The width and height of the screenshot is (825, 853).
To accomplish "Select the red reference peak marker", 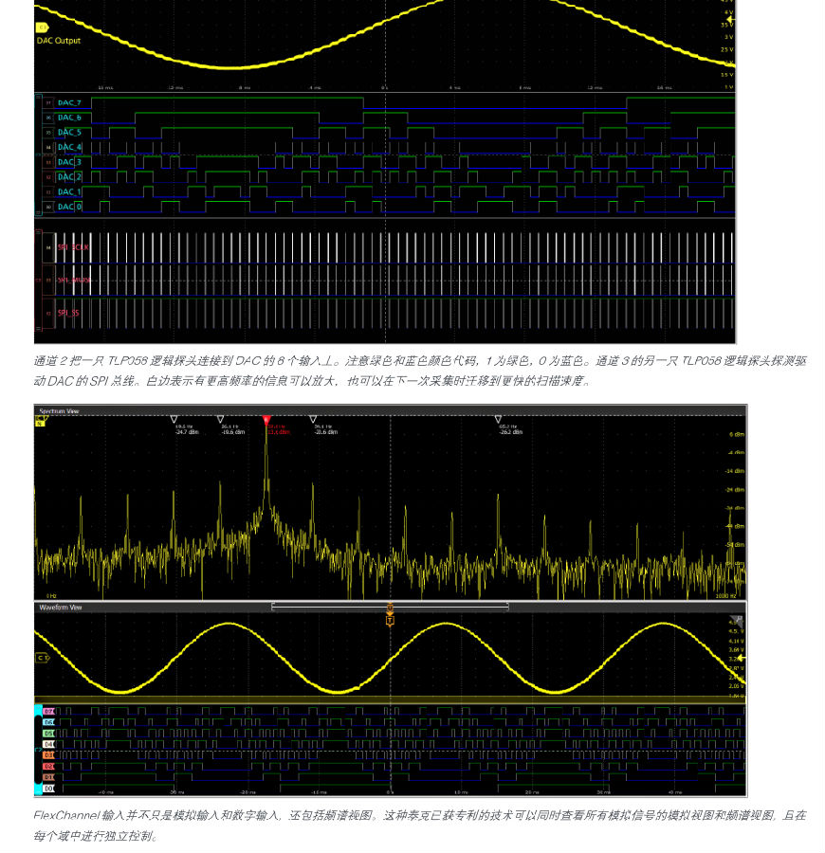I will tap(266, 420).
